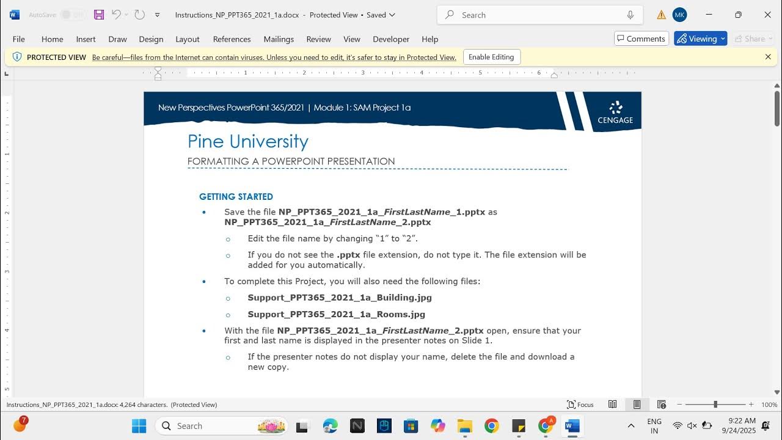
Task: Switch to Print Layout view
Action: point(637,405)
